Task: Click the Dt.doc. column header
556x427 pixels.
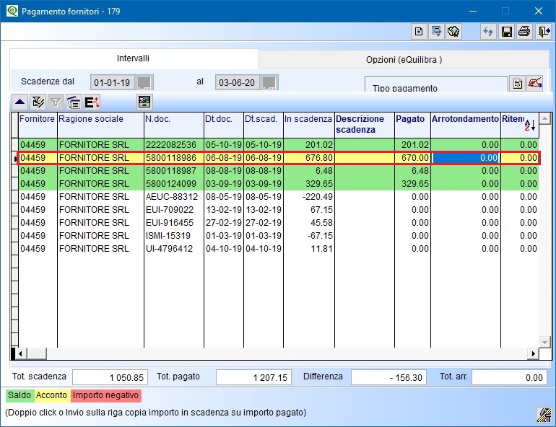Action: click(x=224, y=126)
